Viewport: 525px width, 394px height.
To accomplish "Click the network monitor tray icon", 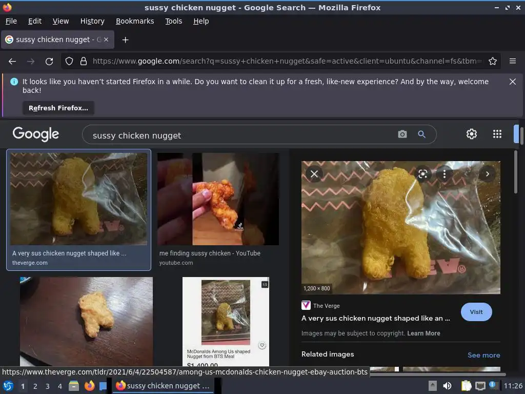I will pos(480,386).
